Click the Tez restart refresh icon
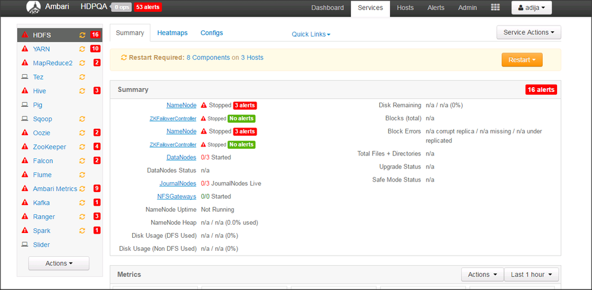Screen dimensions: 592x290 82,77
